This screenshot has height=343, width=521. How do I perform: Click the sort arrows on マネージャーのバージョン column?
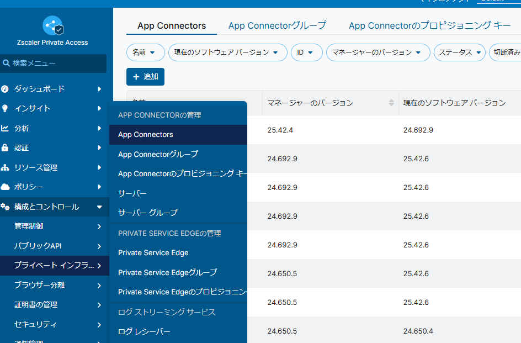[x=391, y=103]
